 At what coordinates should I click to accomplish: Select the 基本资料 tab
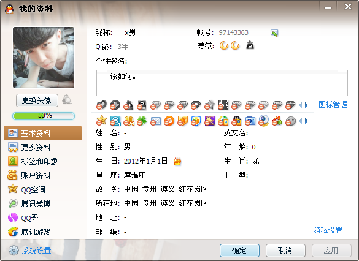click(42, 133)
